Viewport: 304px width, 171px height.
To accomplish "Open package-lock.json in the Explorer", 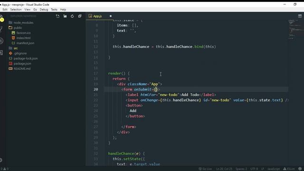I will pyautogui.click(x=26, y=58).
